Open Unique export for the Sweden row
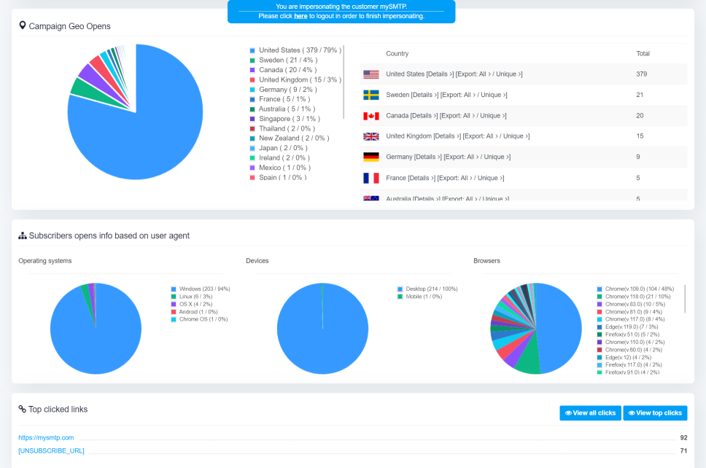Screen dimensions: 706x468 click(x=492, y=95)
